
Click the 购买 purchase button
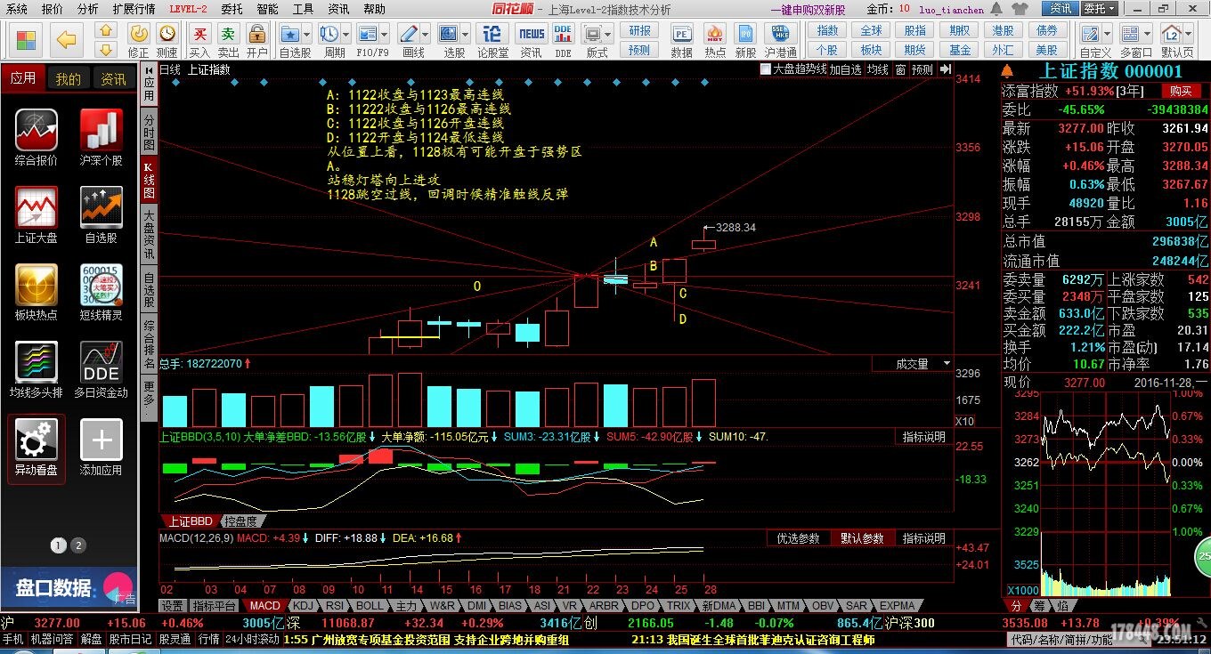[1181, 91]
